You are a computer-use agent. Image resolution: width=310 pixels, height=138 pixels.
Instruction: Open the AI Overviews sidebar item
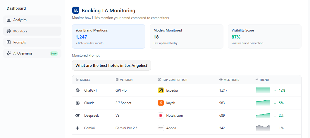pos(32,53)
